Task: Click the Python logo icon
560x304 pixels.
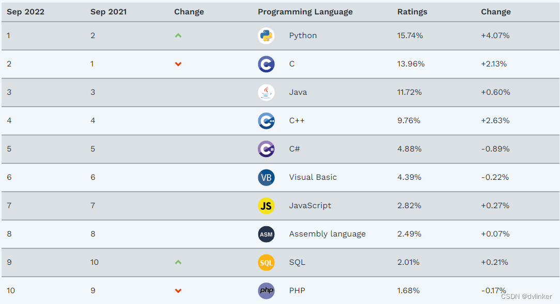Action: (x=266, y=36)
